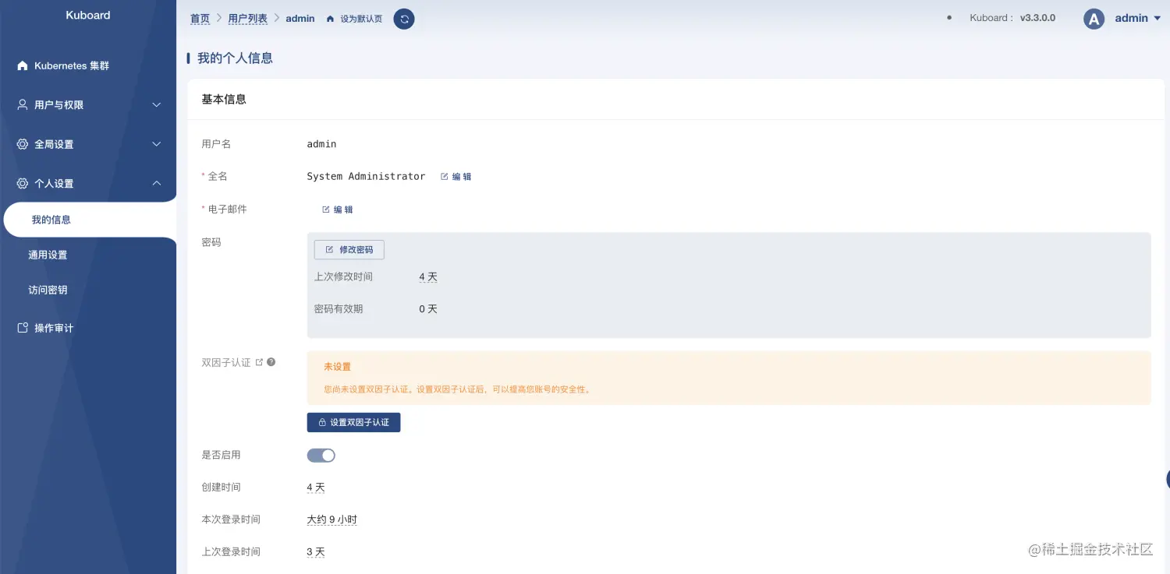Open the 双因子认证 external link icon
The width and height of the screenshot is (1170, 574).
click(x=259, y=362)
